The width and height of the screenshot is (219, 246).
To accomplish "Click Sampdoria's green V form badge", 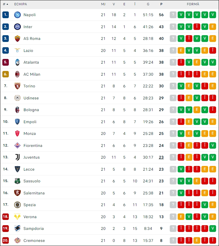I will tap(213, 228).
